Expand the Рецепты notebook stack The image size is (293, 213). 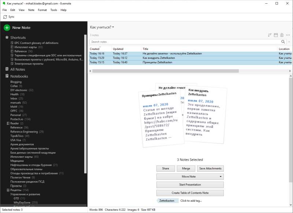[x=8, y=190]
